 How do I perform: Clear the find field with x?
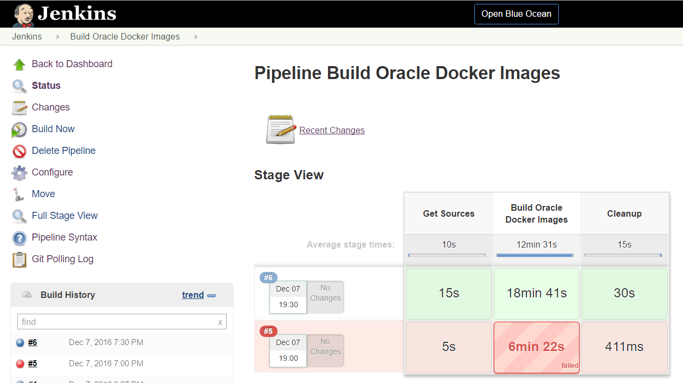[220, 322]
